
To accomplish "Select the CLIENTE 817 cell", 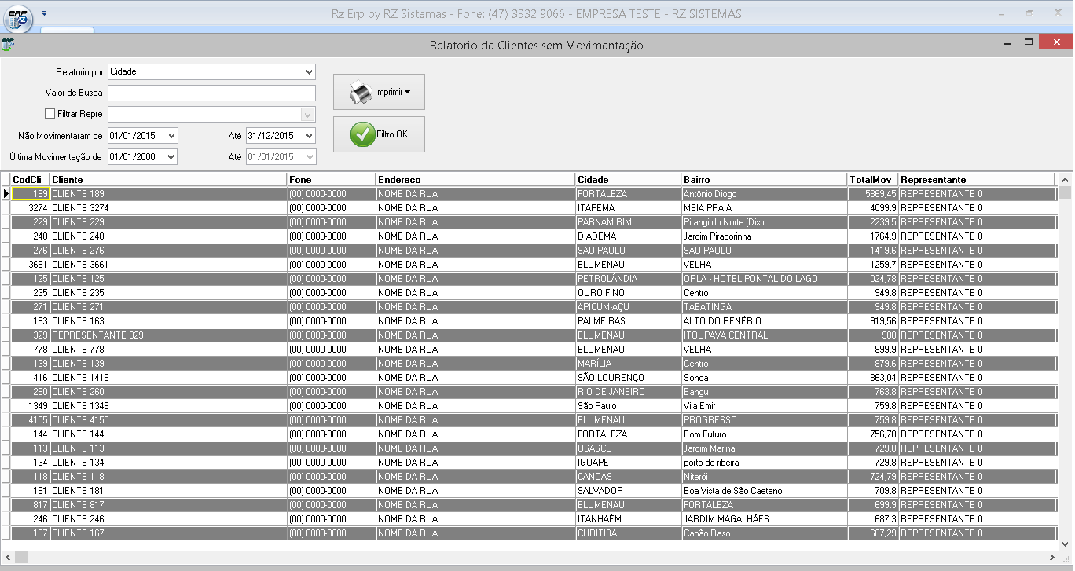I will (168, 505).
